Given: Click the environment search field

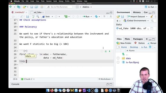Looking at the screenshot, I should tap(153, 21).
